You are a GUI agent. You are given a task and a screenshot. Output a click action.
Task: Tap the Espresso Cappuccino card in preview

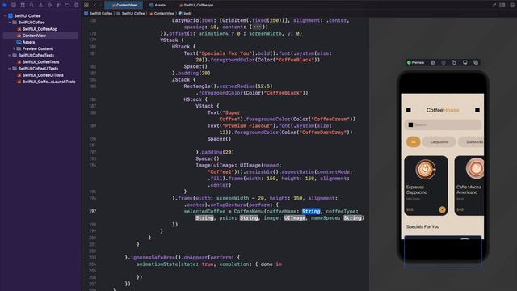(x=426, y=186)
